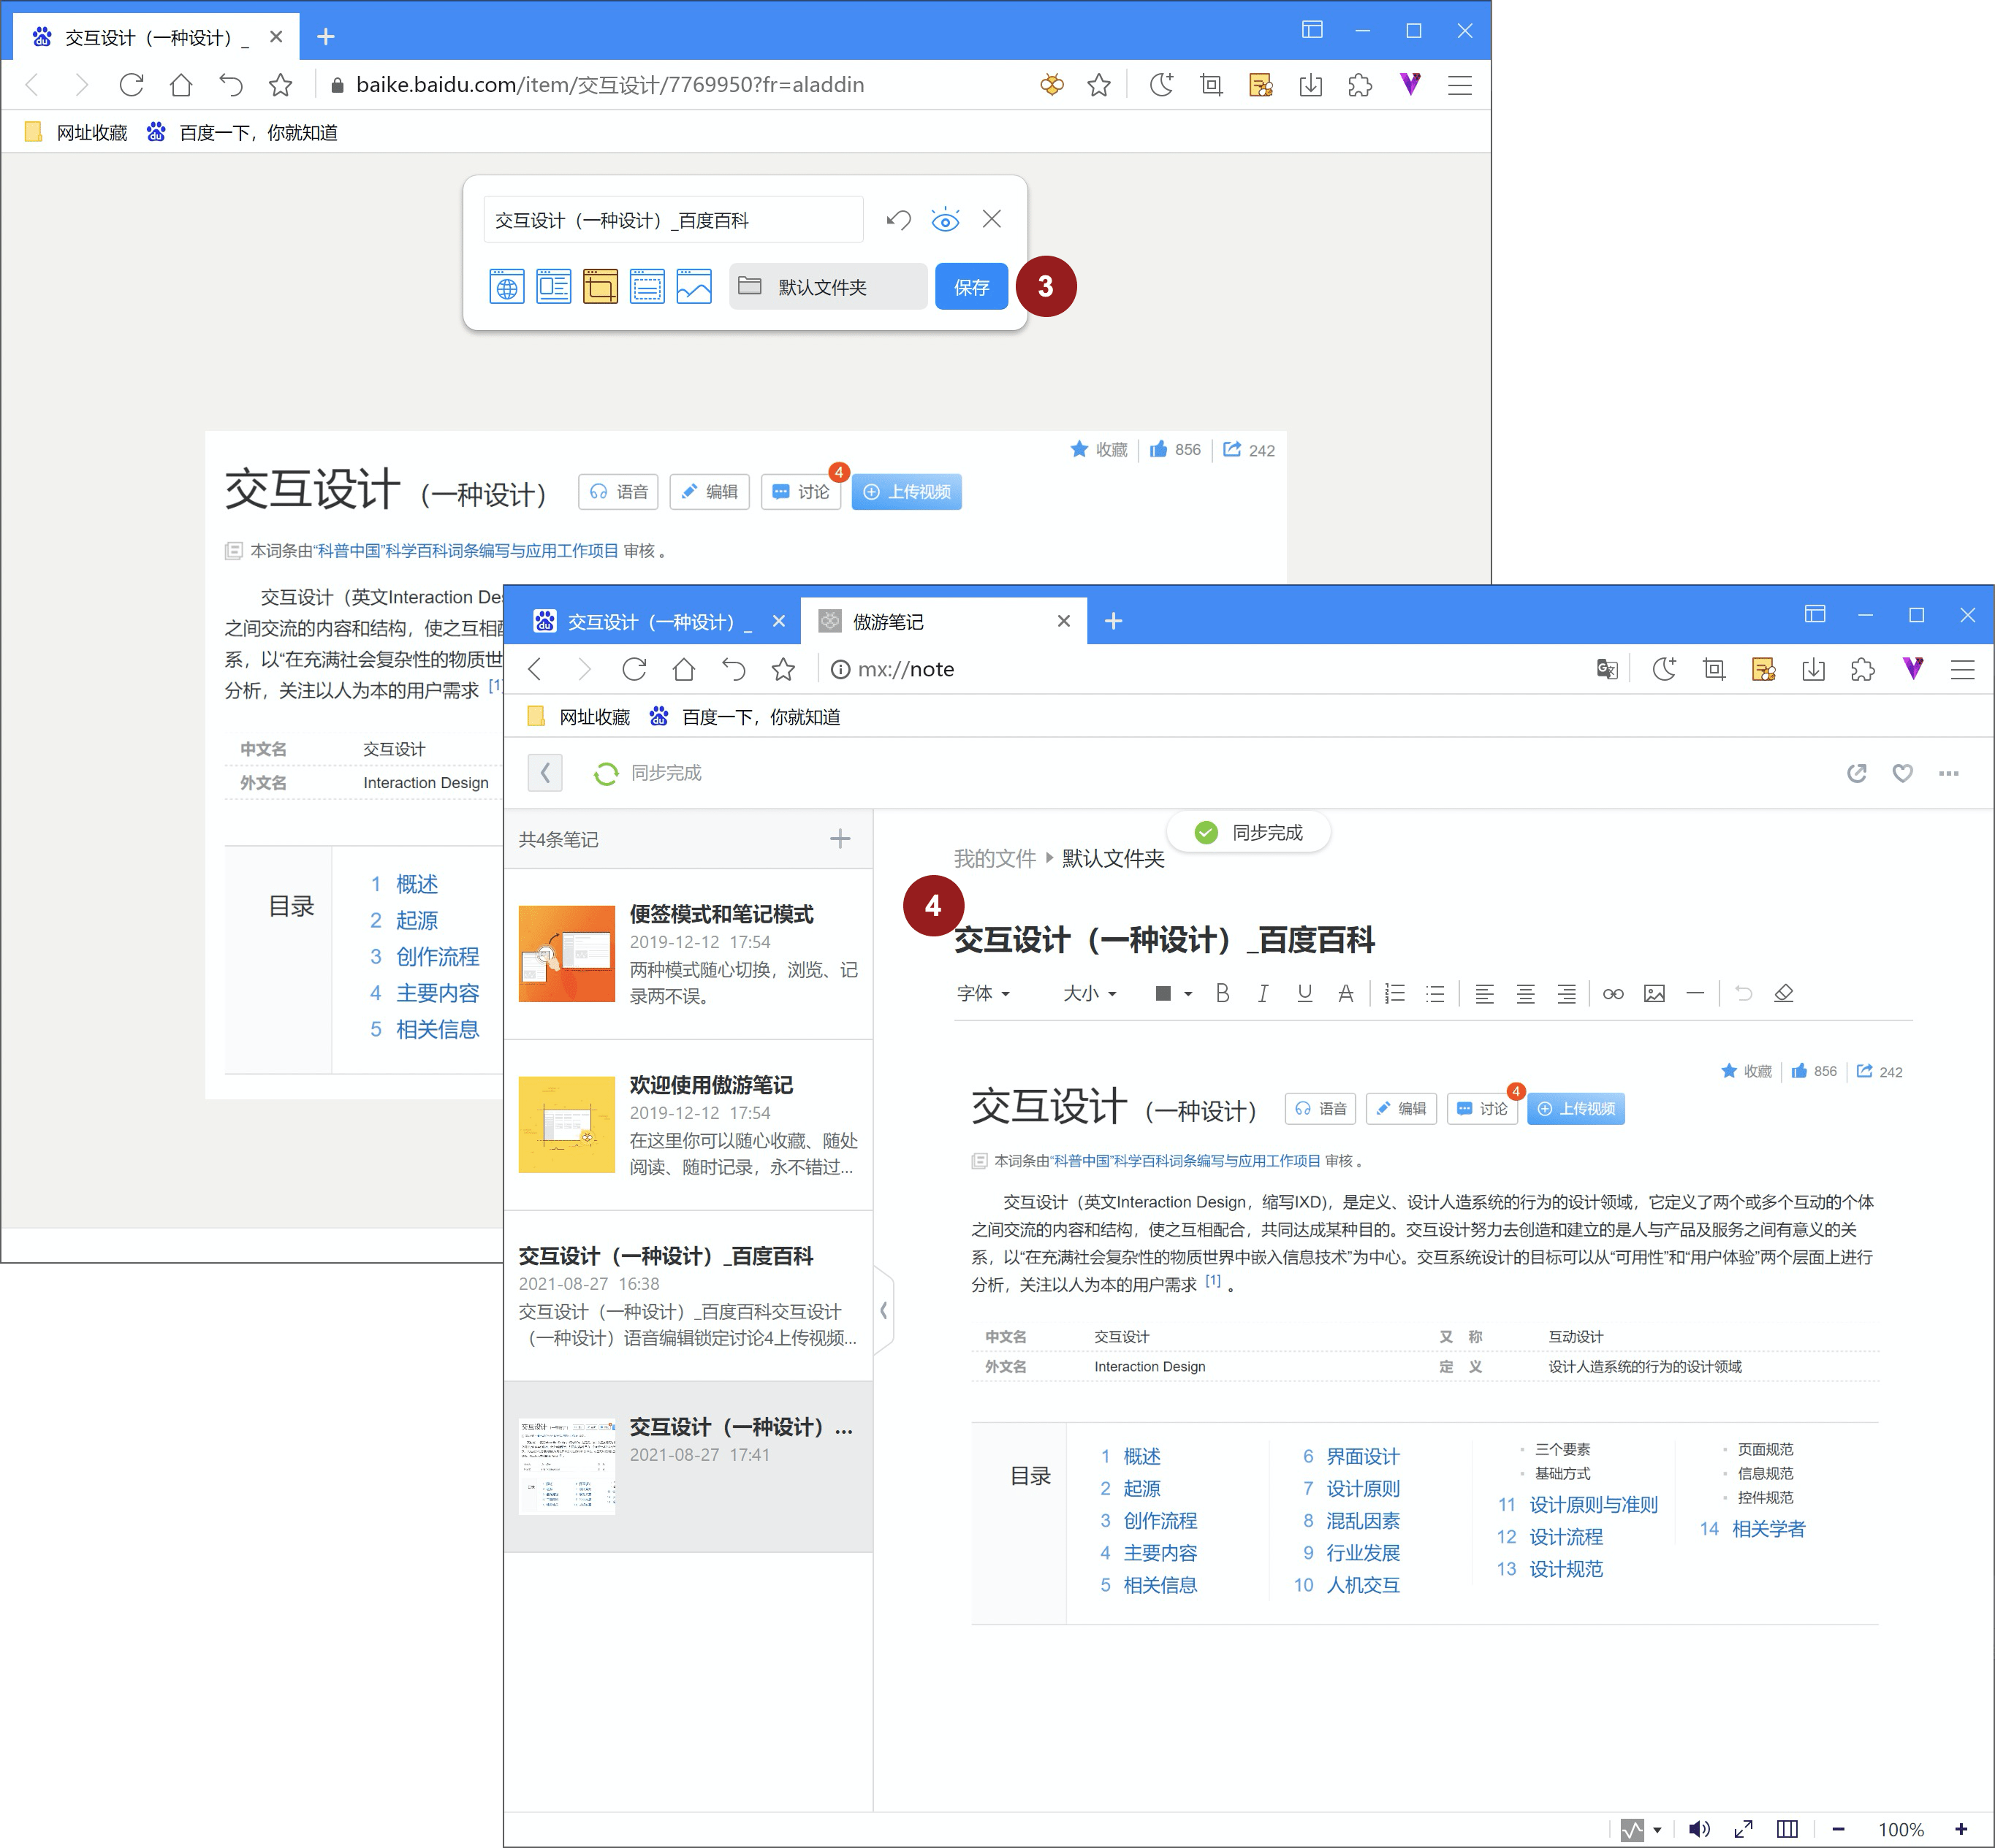Select the save-as-webpage icon in clip popup

[507, 287]
